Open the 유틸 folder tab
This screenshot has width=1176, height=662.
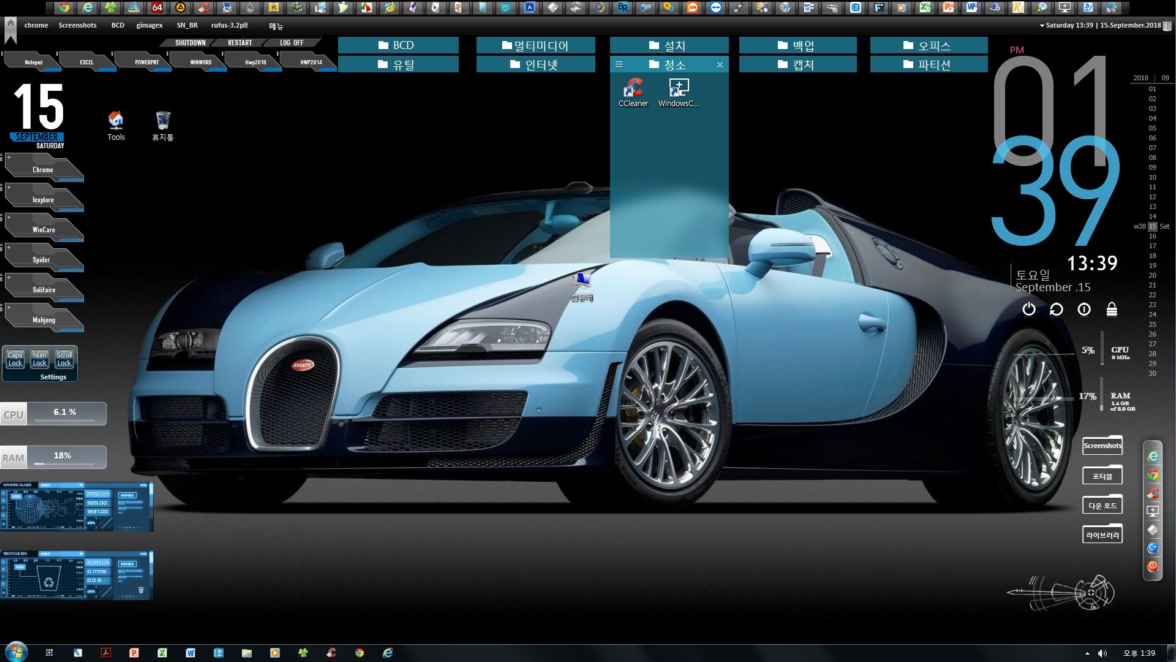coord(398,64)
